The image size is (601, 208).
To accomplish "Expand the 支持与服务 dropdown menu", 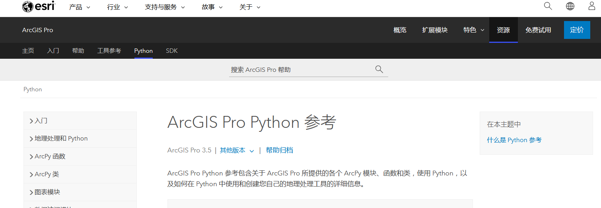I will [x=165, y=7].
